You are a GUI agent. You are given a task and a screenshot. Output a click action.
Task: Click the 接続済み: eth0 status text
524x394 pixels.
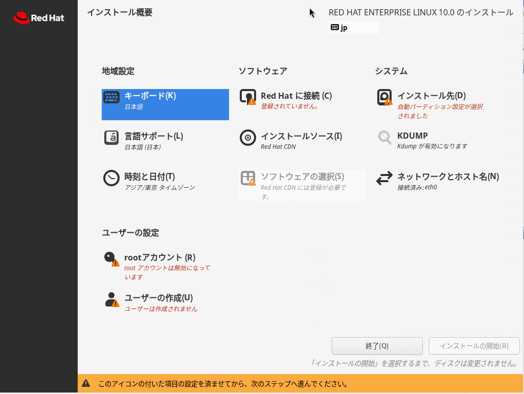pos(417,187)
